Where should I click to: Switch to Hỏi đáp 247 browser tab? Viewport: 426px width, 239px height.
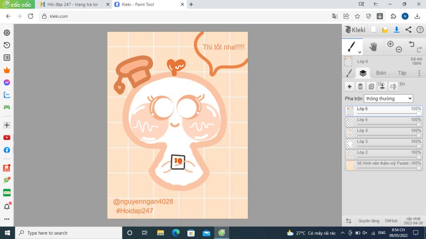click(x=72, y=4)
